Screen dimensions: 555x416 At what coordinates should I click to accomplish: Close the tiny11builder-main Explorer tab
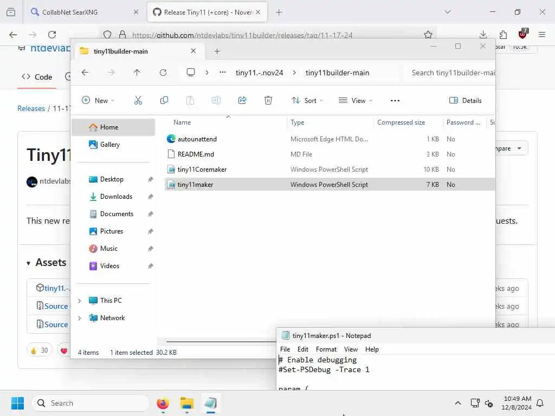click(193, 51)
